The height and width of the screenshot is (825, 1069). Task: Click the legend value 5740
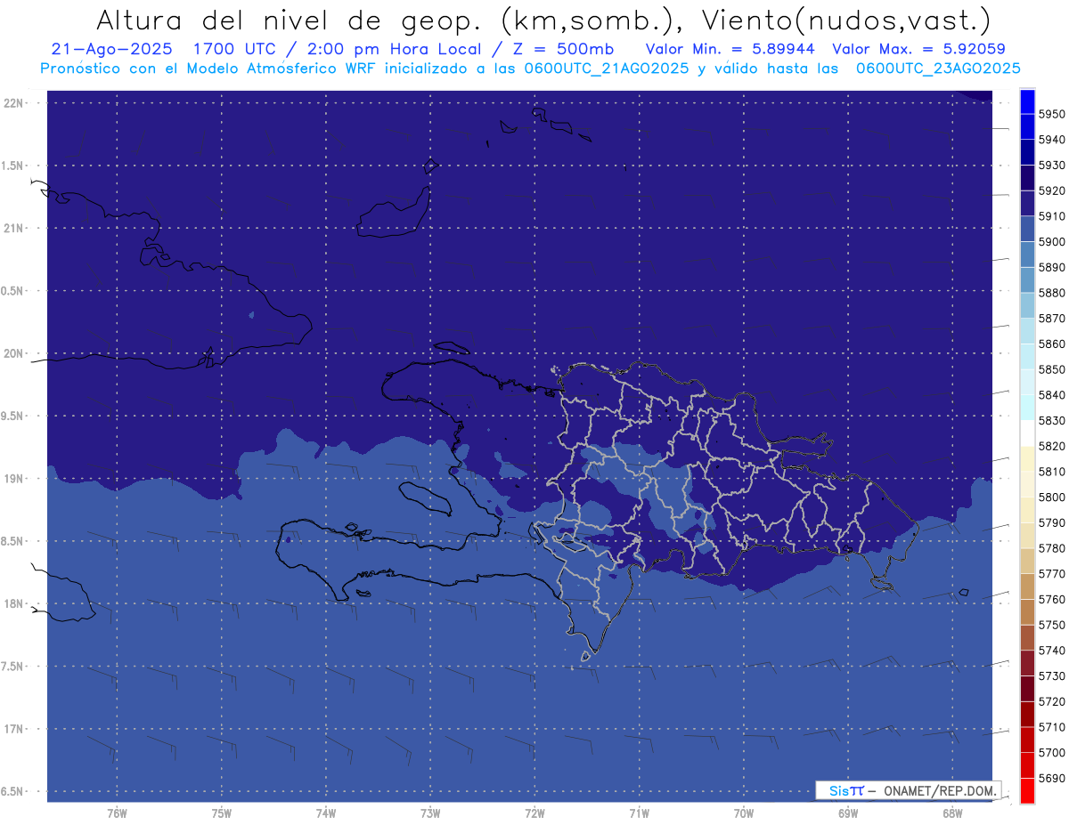pyautogui.click(x=1051, y=651)
